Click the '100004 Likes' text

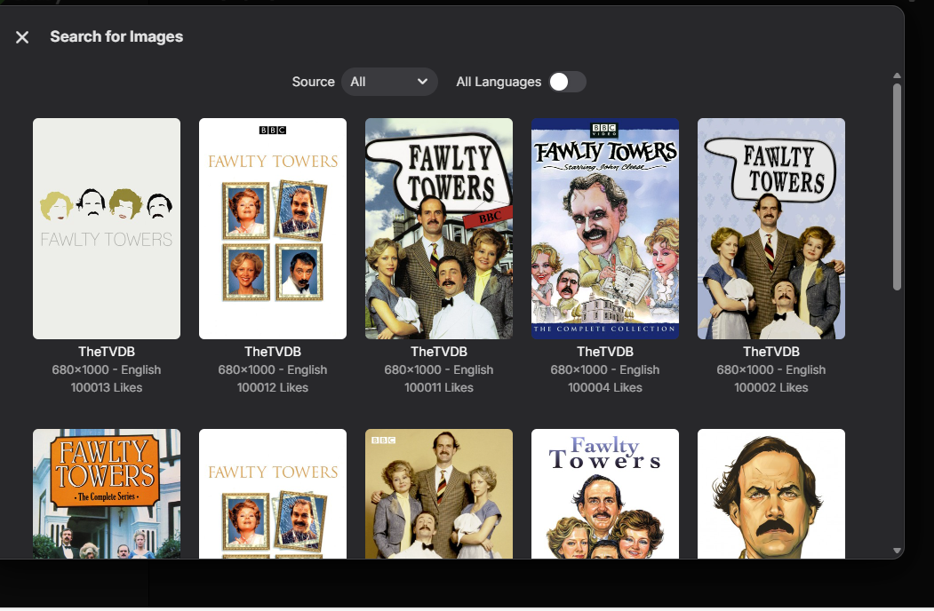tap(605, 388)
